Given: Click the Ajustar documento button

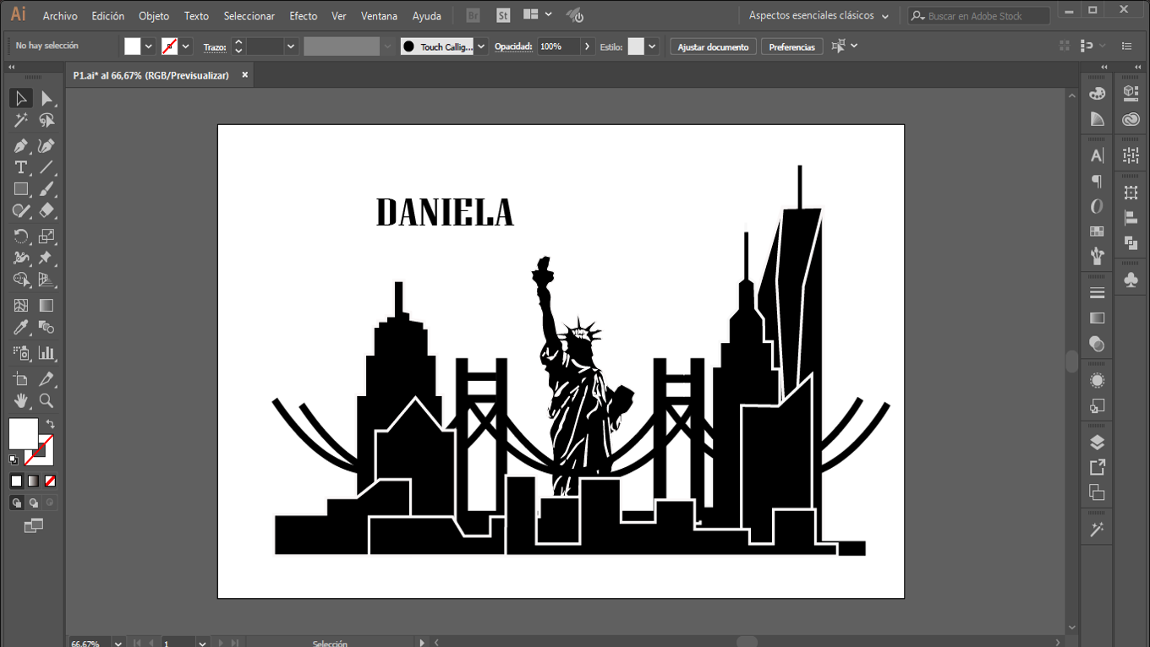Looking at the screenshot, I should 713,46.
